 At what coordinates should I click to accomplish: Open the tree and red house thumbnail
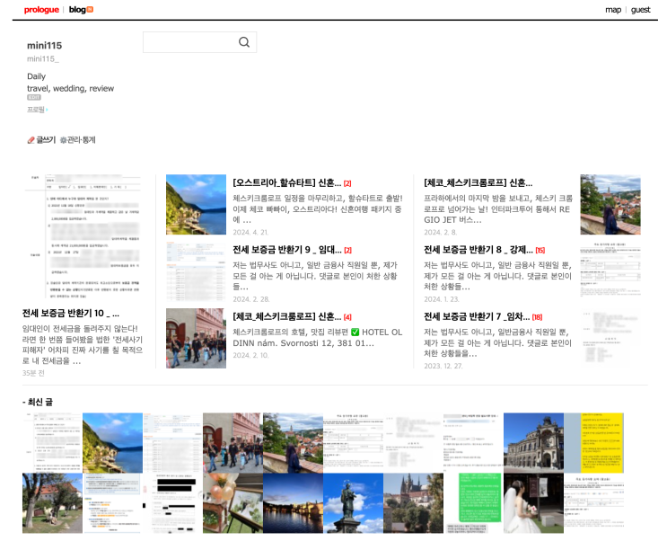tap(52, 503)
